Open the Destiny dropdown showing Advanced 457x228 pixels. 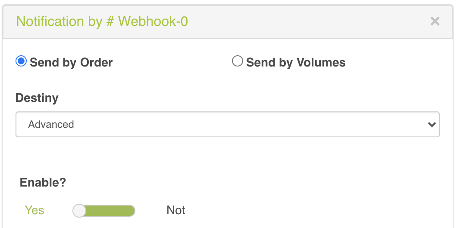(x=227, y=124)
